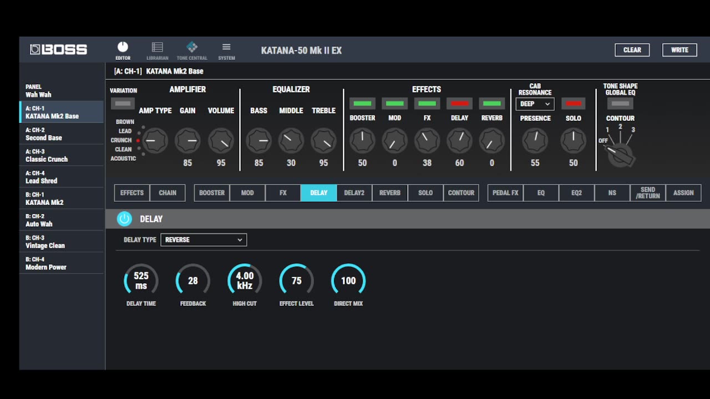Switch to the SOLO tab

[x=425, y=193]
